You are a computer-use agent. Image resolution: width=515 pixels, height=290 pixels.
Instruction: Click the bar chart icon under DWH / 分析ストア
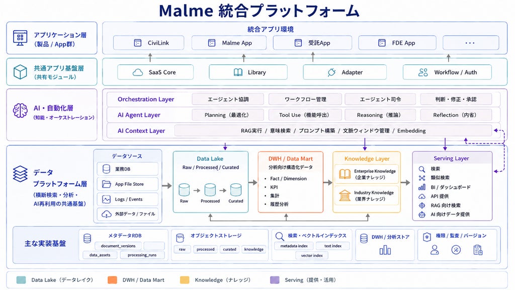coord(385,251)
